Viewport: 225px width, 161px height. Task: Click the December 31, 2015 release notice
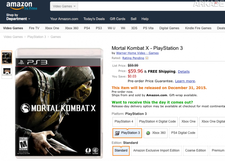coord(159,88)
